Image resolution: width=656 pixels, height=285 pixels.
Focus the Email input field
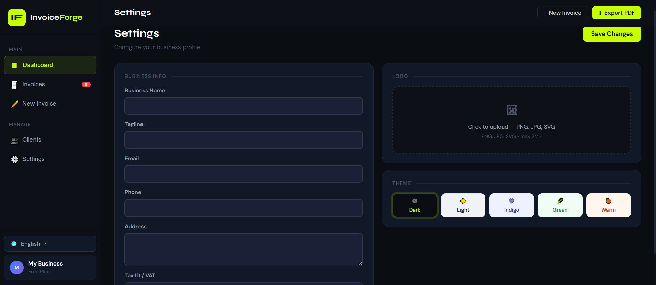(244, 174)
